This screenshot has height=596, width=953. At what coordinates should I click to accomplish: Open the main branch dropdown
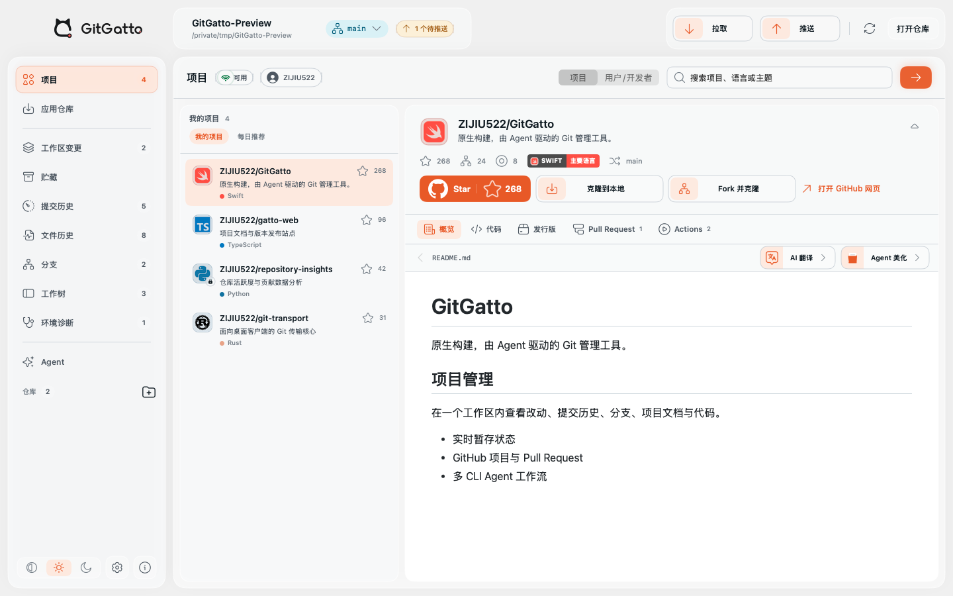(357, 28)
